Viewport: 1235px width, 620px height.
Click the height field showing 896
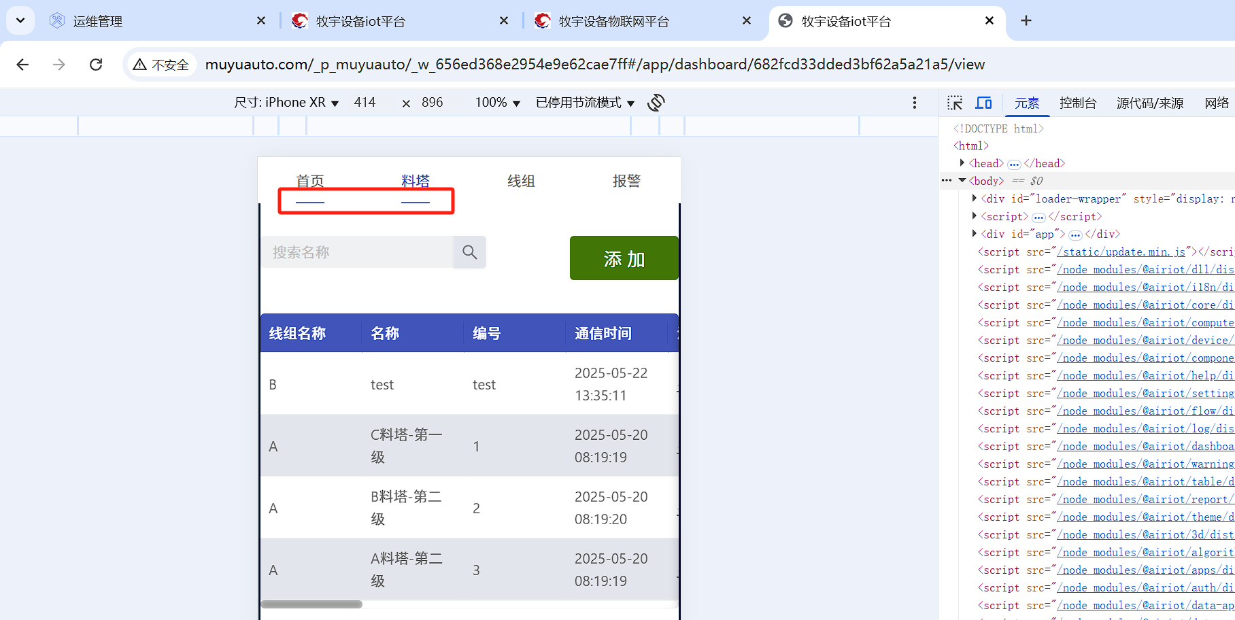[433, 103]
